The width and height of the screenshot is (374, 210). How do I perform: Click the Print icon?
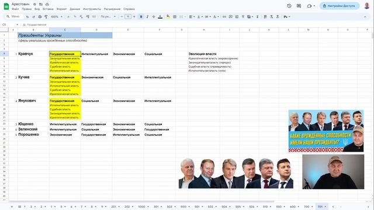(x=40, y=17)
